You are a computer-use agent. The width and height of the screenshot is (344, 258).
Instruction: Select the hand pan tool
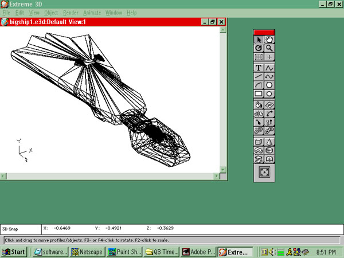[269, 40]
